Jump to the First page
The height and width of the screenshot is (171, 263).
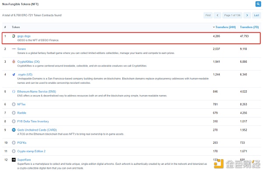click(208, 15)
